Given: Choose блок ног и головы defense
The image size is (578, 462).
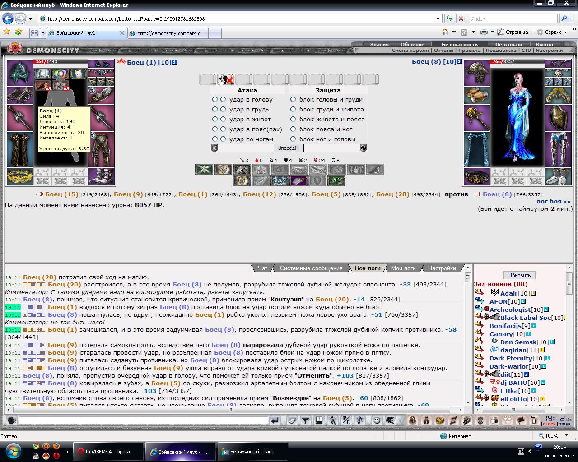Looking at the screenshot, I should click(293, 139).
